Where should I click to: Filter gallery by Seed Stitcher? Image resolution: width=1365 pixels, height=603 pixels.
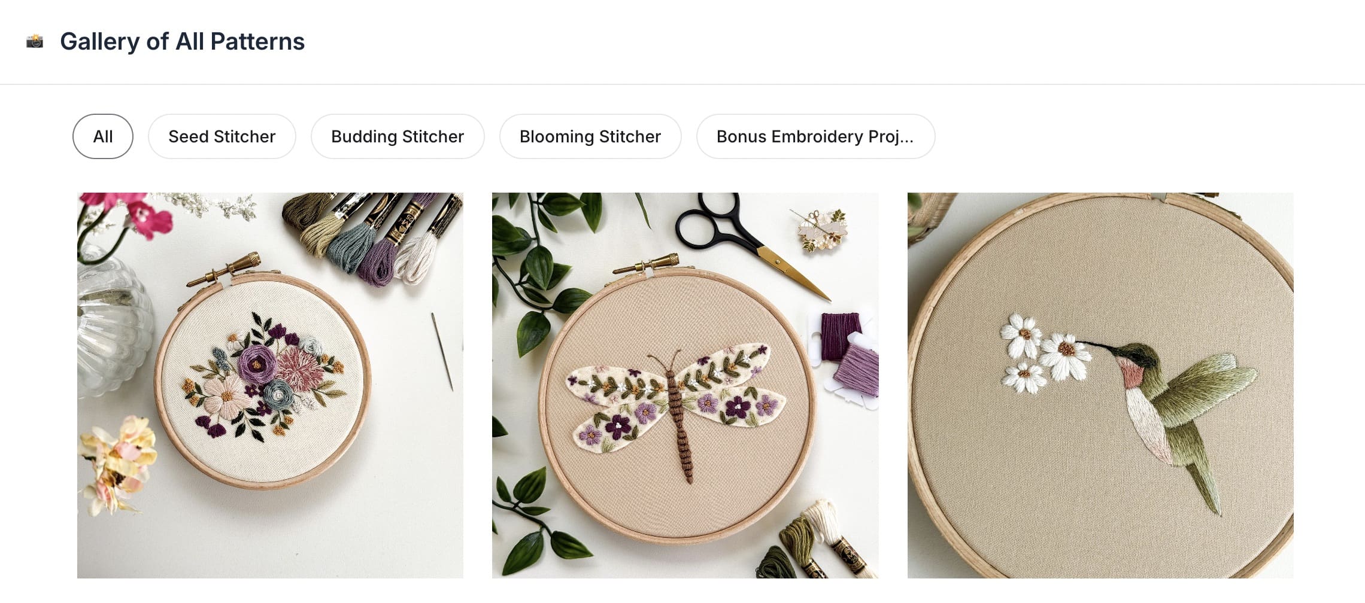[222, 136]
